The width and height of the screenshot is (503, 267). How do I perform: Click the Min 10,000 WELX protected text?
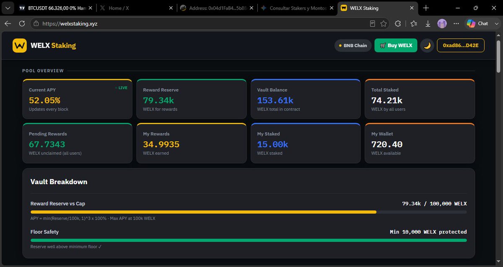pos(428,232)
